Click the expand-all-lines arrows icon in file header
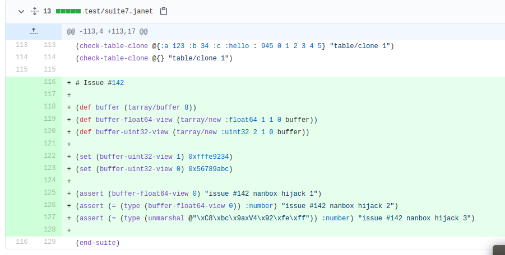The image size is (505, 255). [34, 11]
